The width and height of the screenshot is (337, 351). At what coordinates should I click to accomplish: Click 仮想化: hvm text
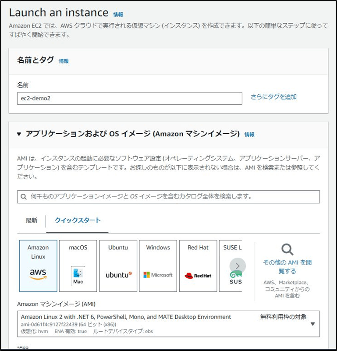34,331
